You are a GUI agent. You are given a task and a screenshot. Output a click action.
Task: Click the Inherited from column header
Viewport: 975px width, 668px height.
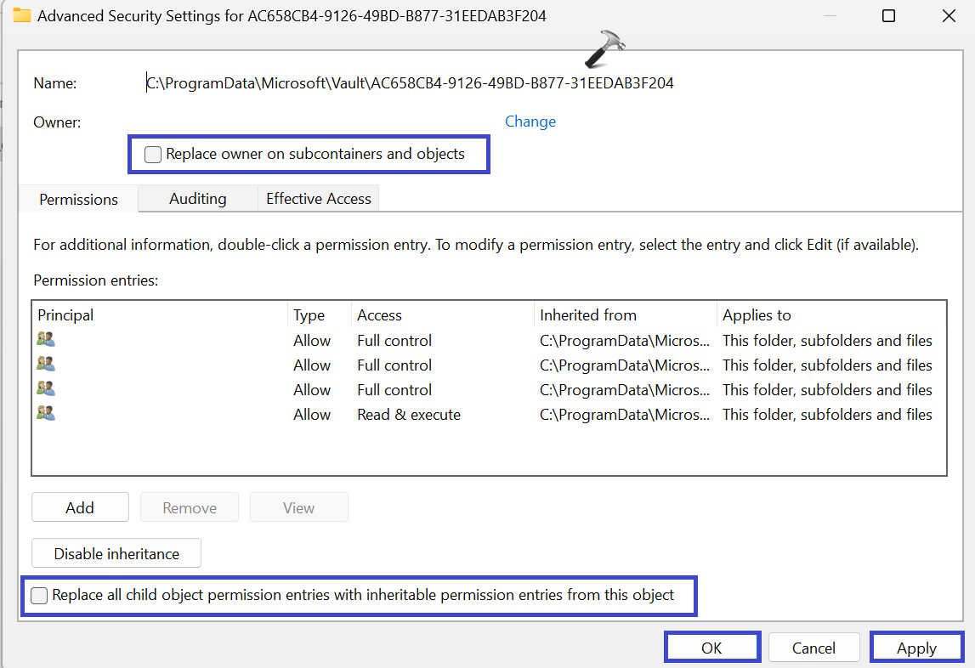click(x=587, y=315)
